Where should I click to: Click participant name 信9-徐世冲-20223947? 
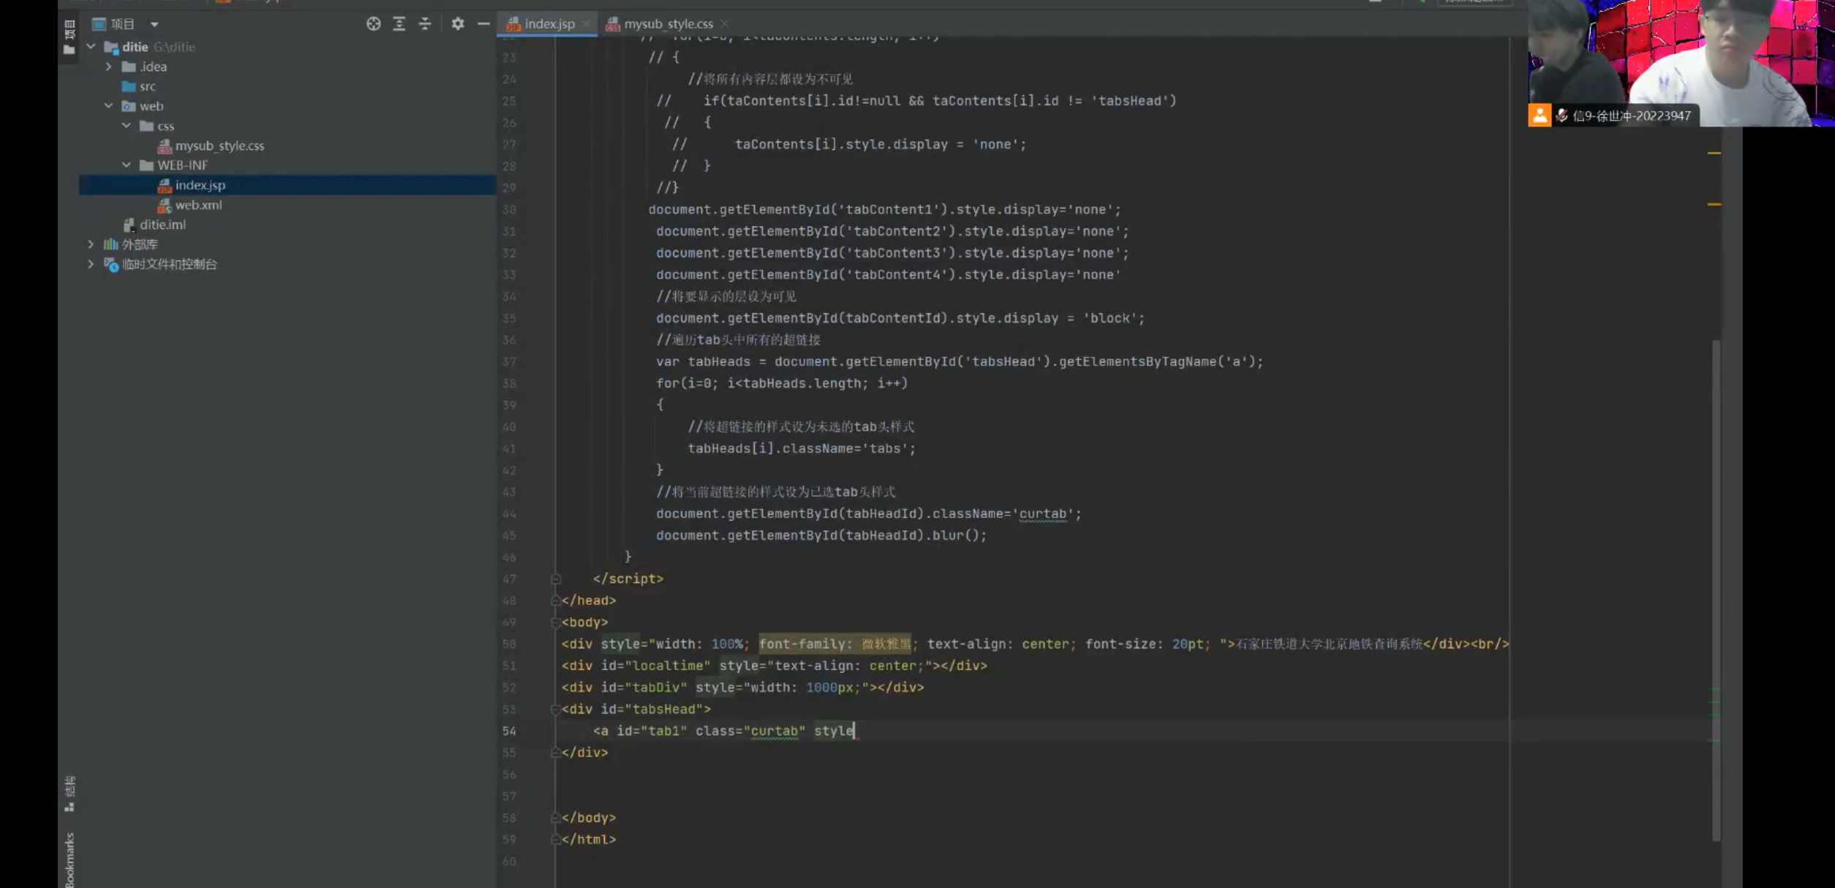coord(1632,116)
